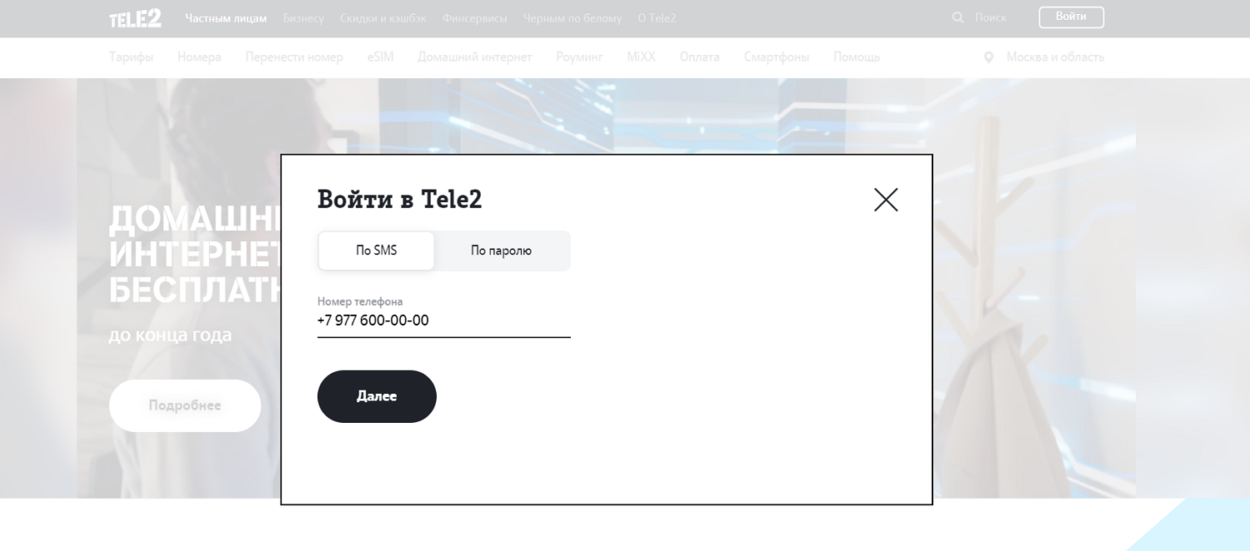Close the login dialog with X
Viewport: 1250px width, 551px height.
click(x=886, y=200)
